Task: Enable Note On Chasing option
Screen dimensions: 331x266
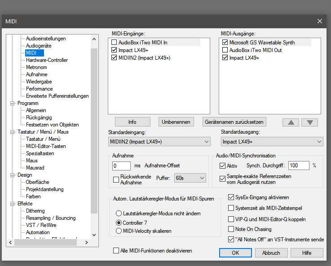Action: point(231,229)
